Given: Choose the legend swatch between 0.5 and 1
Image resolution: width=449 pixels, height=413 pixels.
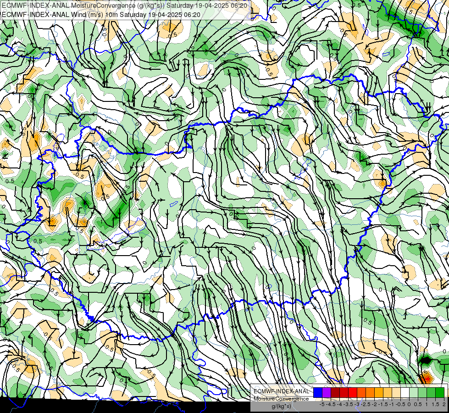Looking at the screenshot, I should point(422,393).
